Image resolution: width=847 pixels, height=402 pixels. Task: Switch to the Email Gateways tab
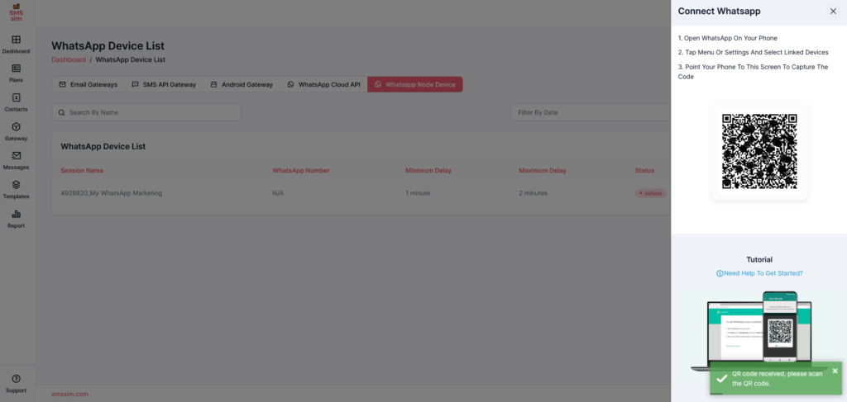(x=88, y=84)
